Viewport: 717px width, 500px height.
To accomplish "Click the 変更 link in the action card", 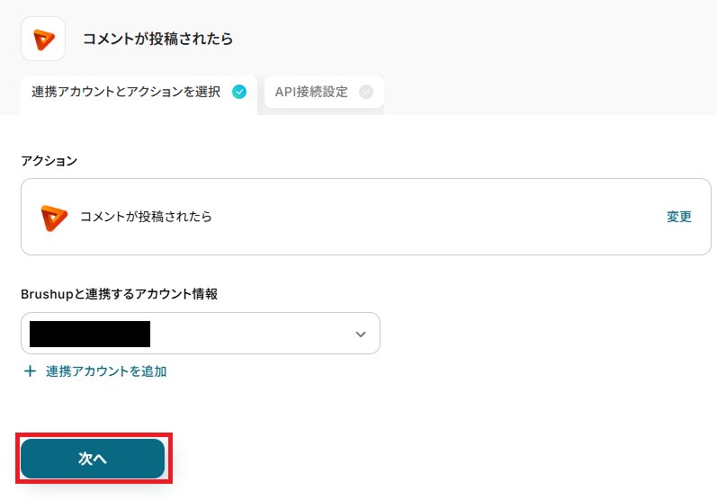I will (679, 217).
